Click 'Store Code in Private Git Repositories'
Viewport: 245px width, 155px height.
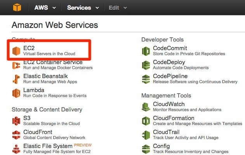pos(189,54)
